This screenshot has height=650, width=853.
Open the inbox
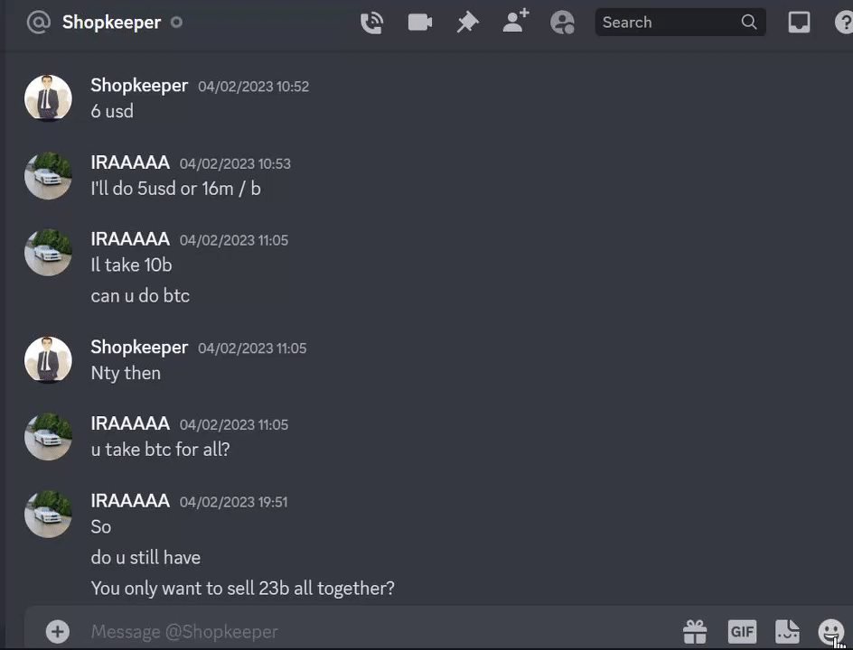(799, 23)
